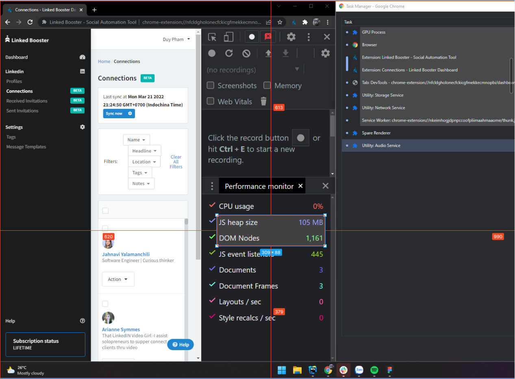Screen dimensions: 515x379
Task: Collect garbage with the trash can icon
Action: pyautogui.click(x=264, y=101)
